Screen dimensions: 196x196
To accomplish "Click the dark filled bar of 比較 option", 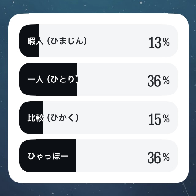I will tap(31, 118).
